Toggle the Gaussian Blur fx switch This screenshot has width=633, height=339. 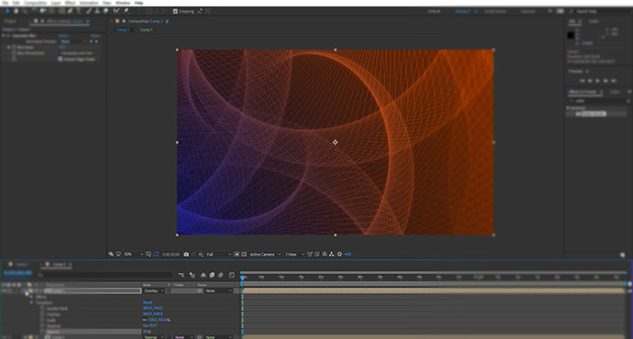pos(8,35)
